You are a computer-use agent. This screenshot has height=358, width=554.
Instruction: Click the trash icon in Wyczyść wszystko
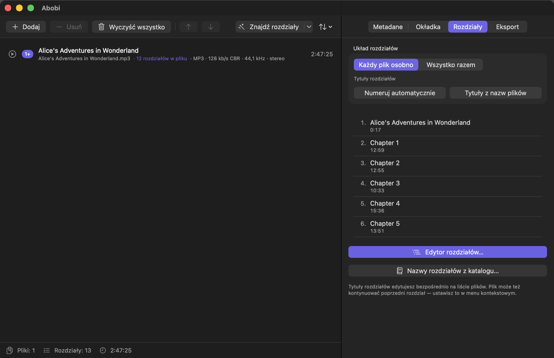pos(101,27)
